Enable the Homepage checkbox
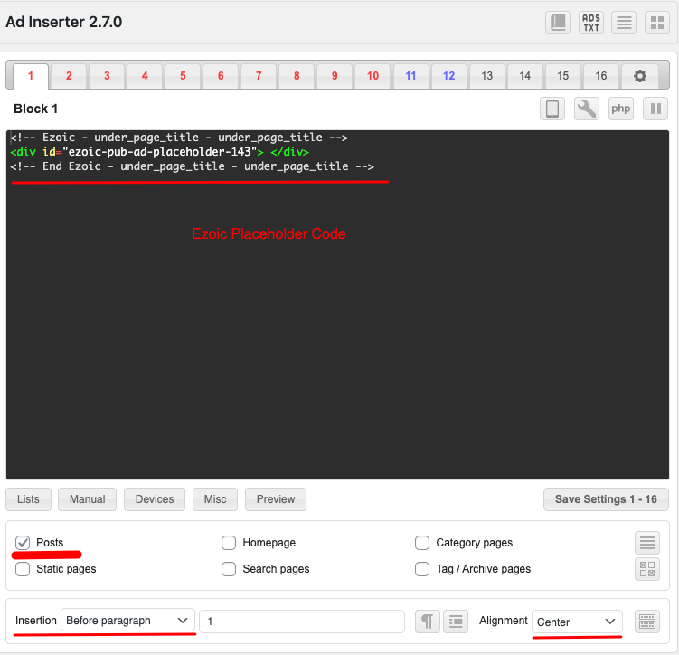The width and height of the screenshot is (679, 655). click(x=229, y=543)
